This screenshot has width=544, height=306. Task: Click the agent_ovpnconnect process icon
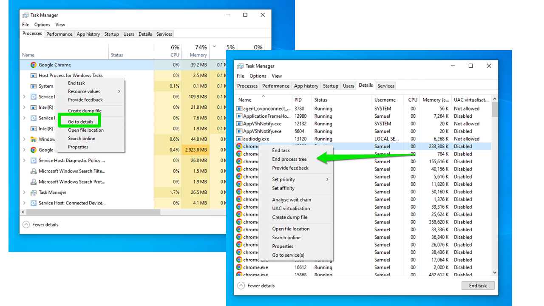point(239,109)
